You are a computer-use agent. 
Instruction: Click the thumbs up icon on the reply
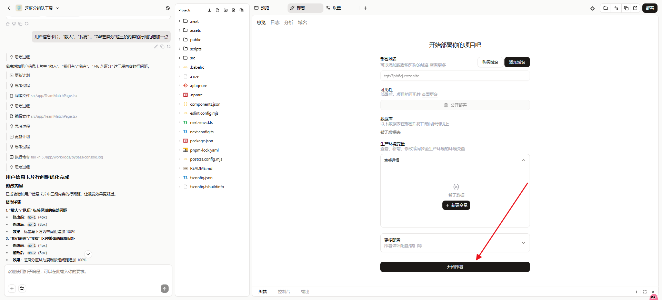[x=8, y=24]
